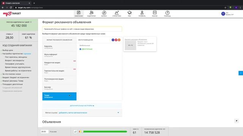This screenshot has height=136, width=243.
Task: Click the подробнее link in targeting settings
Action: (27, 54)
